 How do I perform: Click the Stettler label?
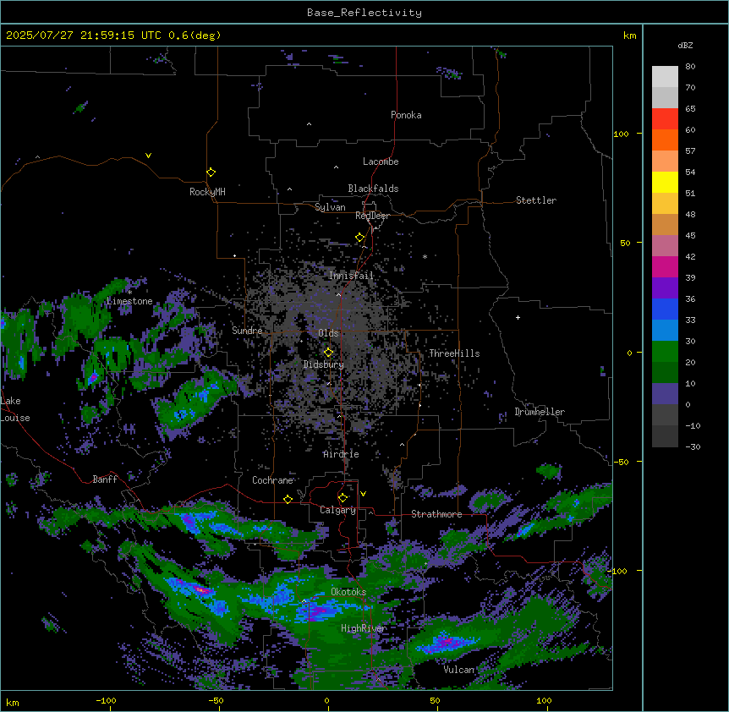pyautogui.click(x=536, y=200)
